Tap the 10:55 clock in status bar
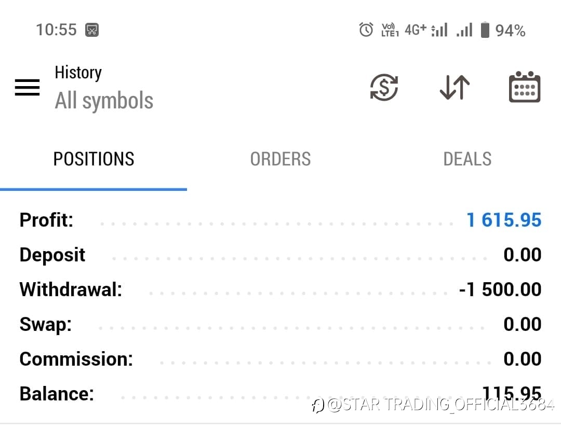The height and width of the screenshot is (430, 561). [x=56, y=30]
